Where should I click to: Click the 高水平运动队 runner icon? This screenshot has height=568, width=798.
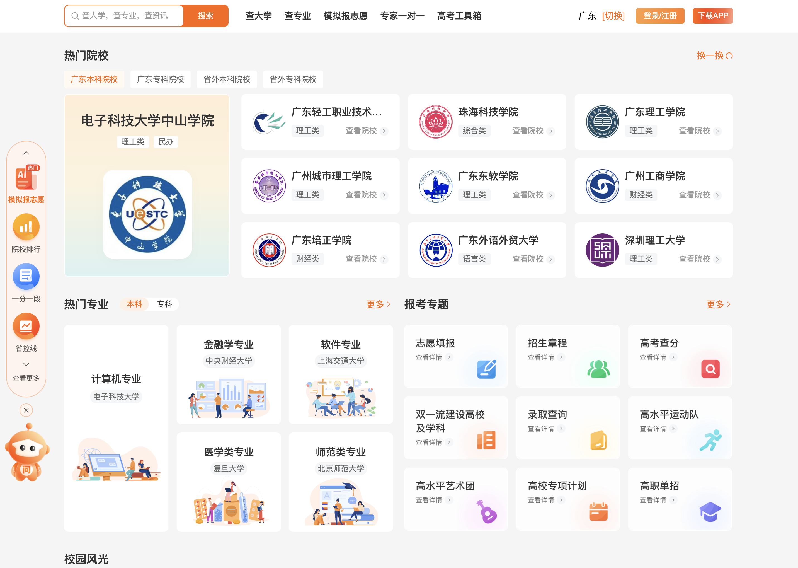[x=710, y=440]
